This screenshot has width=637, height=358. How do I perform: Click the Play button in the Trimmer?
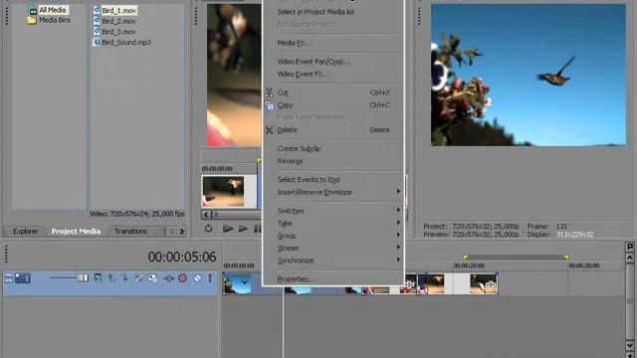[243, 229]
